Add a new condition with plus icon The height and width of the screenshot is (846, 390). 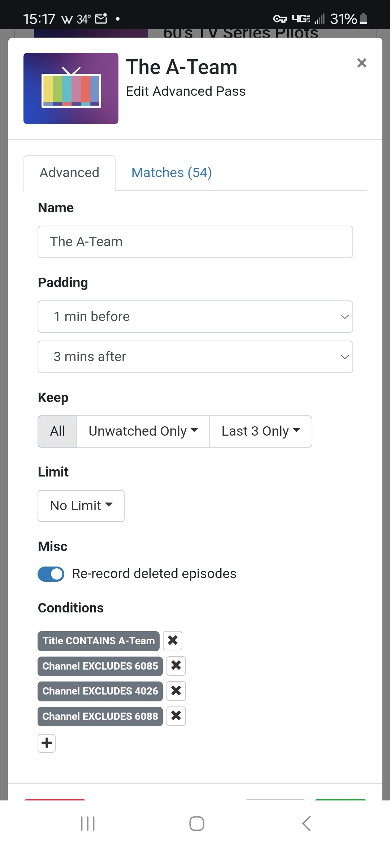pyautogui.click(x=47, y=743)
